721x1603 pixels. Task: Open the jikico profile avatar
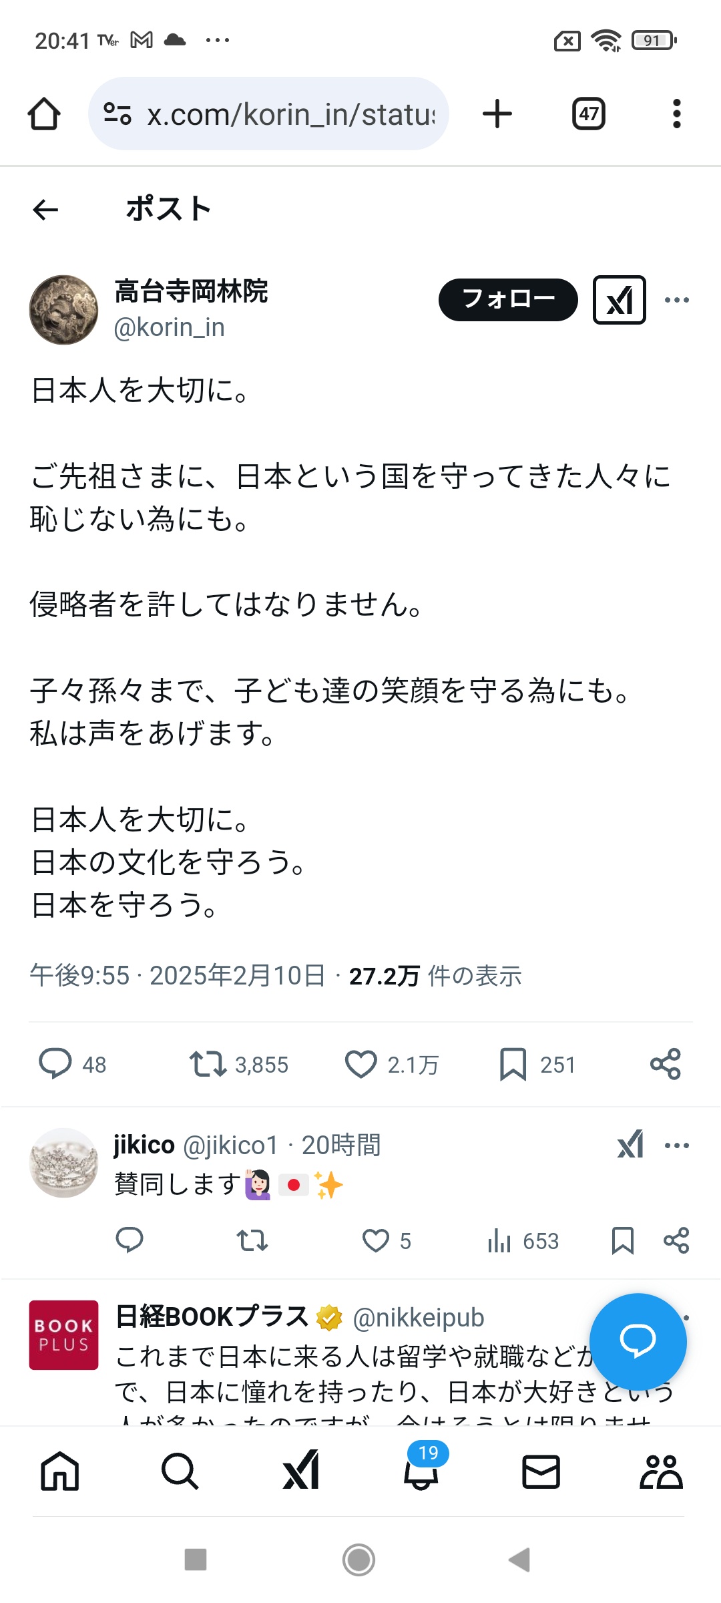tap(64, 1163)
